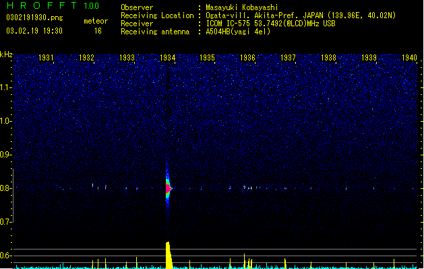
Task: Click the 1940 time axis label
Action: point(409,58)
